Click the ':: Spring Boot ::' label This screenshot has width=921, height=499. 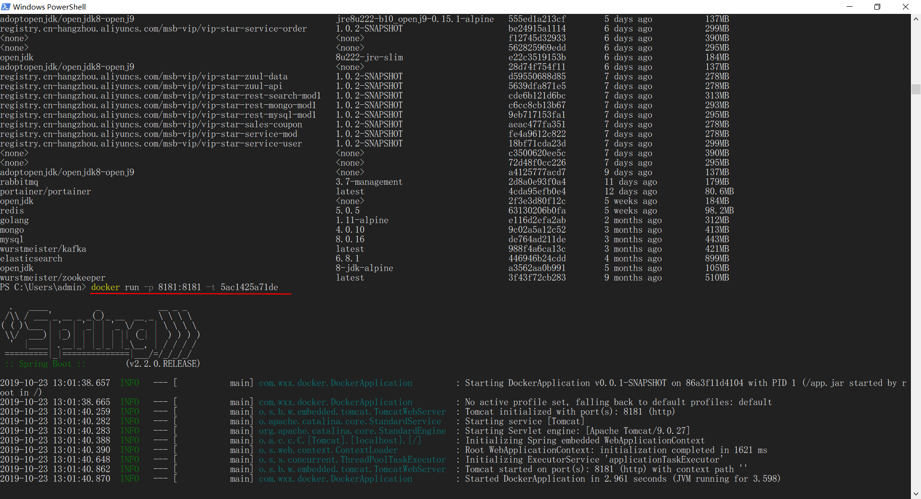point(46,364)
